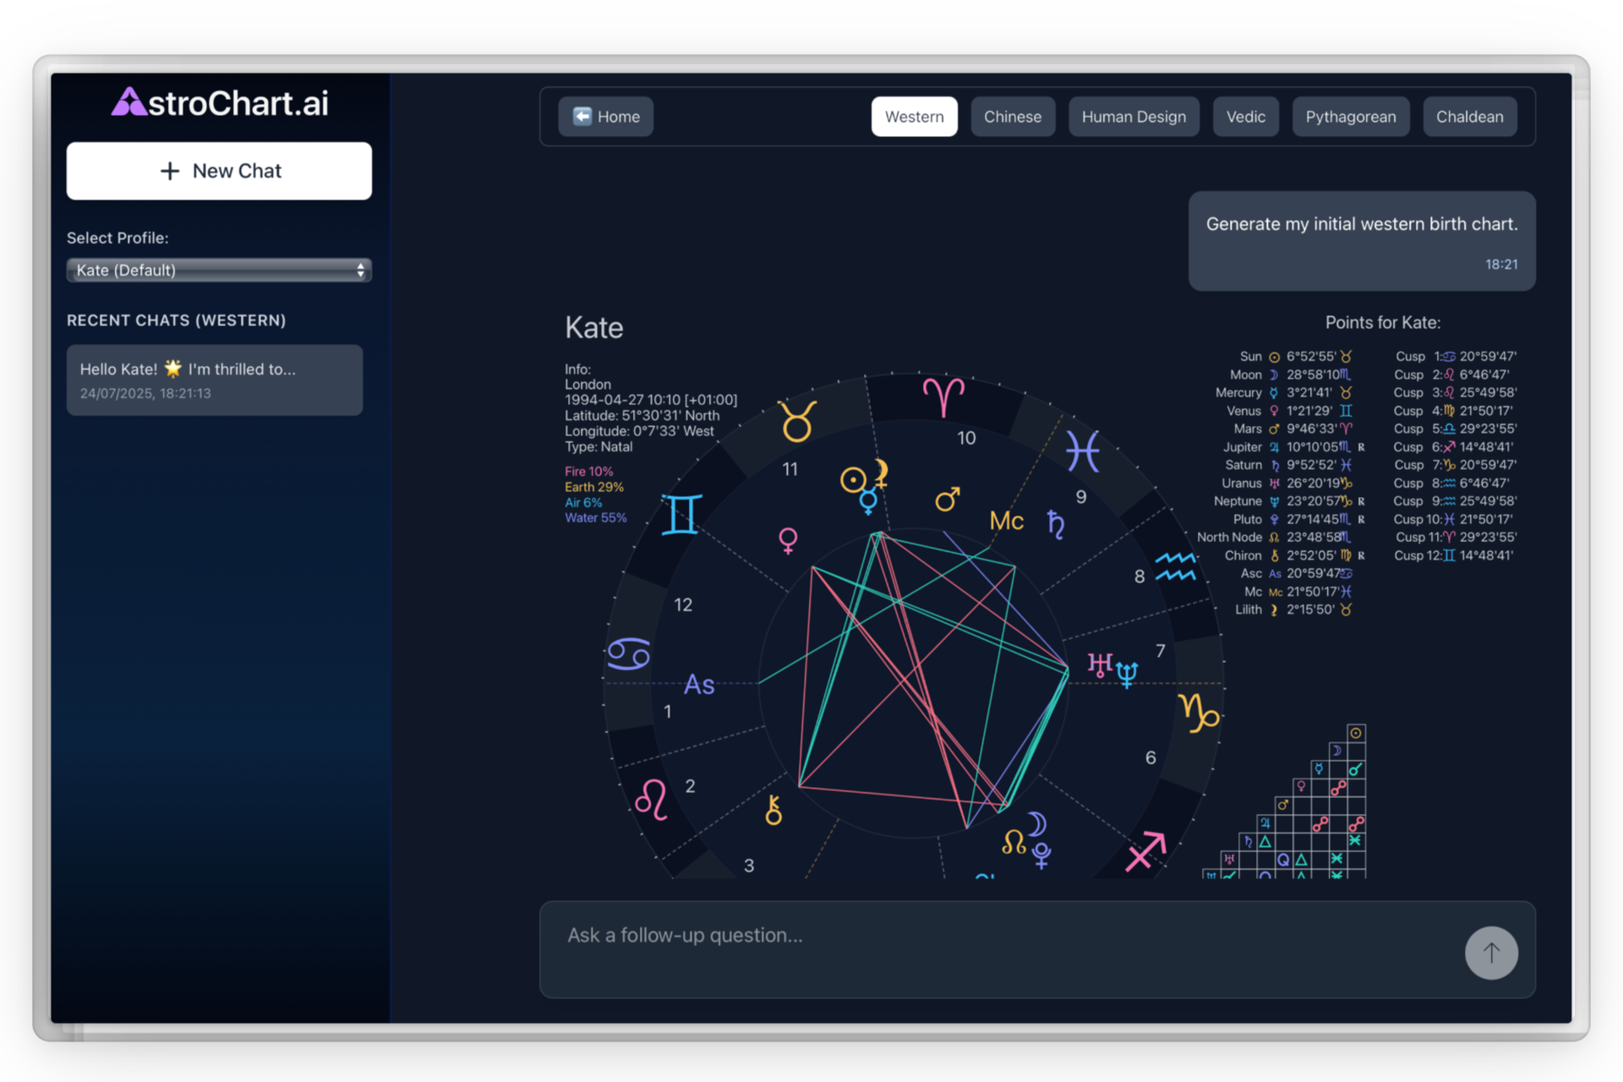Click the Mc label in the chart
This screenshot has height=1082, width=1623.
1006,521
